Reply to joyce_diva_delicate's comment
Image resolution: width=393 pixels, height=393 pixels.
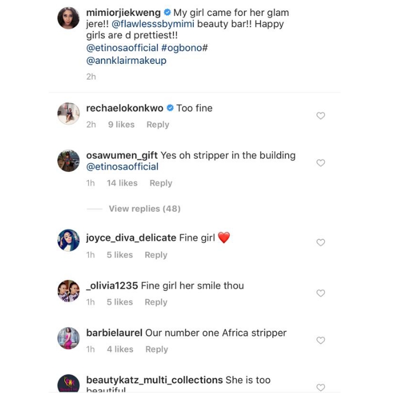coord(156,255)
